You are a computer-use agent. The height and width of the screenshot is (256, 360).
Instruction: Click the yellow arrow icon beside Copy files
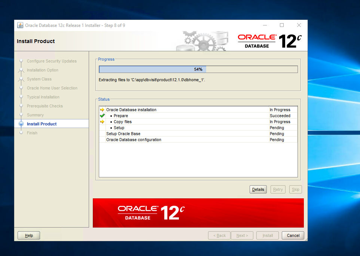102,122
